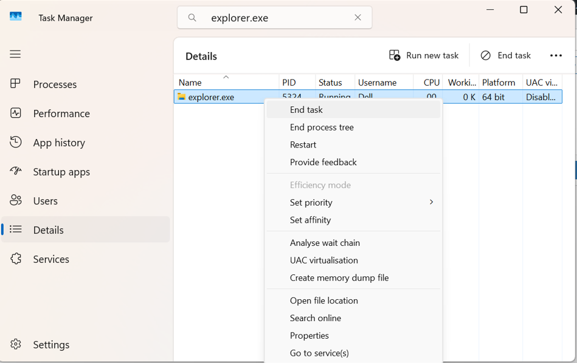The image size is (577, 363).
Task: Choose Set affinity
Action: [353, 220]
